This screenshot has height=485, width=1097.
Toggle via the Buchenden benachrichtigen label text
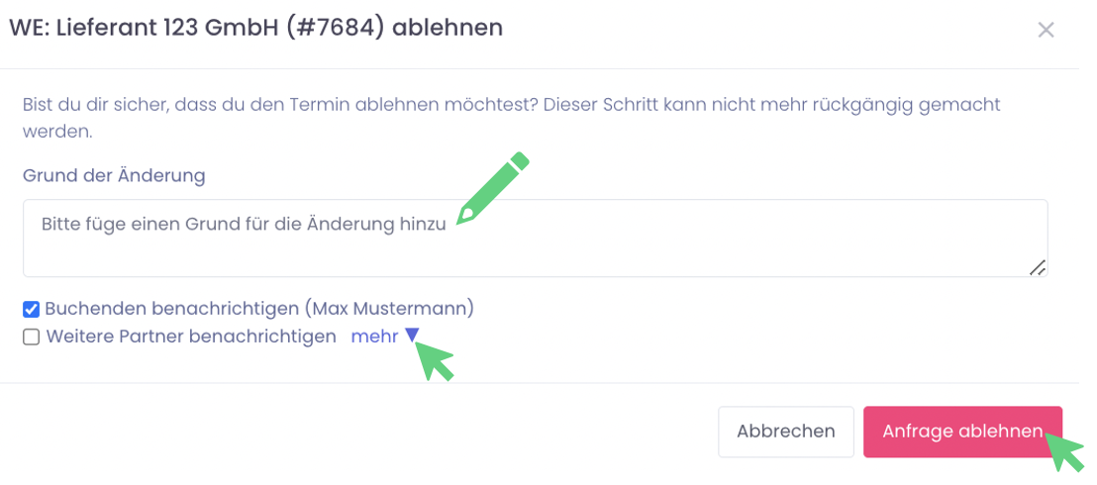pyautogui.click(x=173, y=309)
